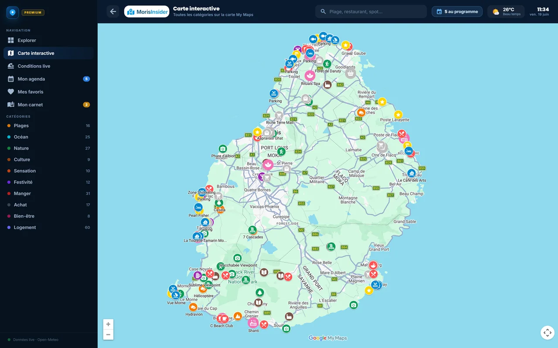Select the Casela green marker
This screenshot has width=558, height=348.
(219, 203)
